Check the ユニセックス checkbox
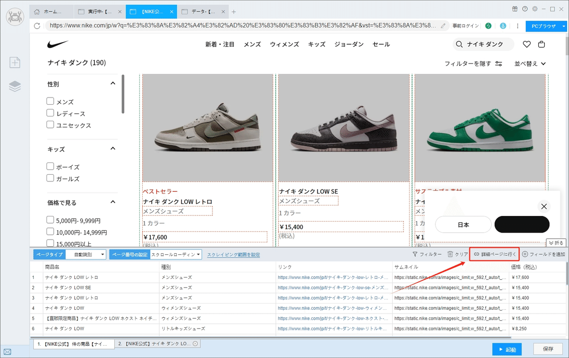Viewport: 569px width, 358px height. pyautogui.click(x=50, y=125)
